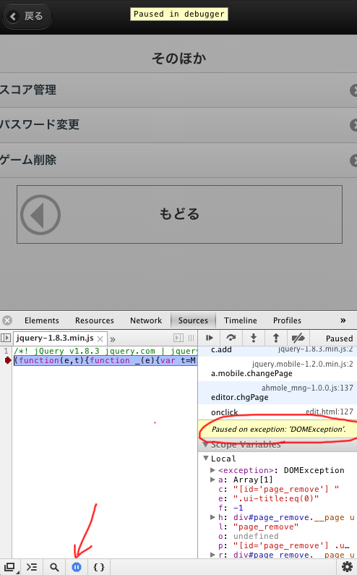Hide the debugger sidebar icon
The width and height of the screenshot is (357, 575).
tap(178, 338)
